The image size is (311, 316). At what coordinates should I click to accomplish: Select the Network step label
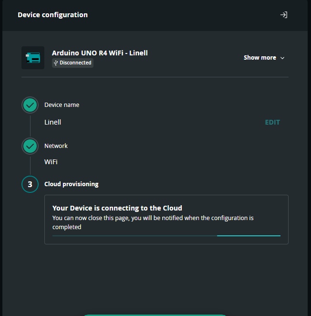56,146
